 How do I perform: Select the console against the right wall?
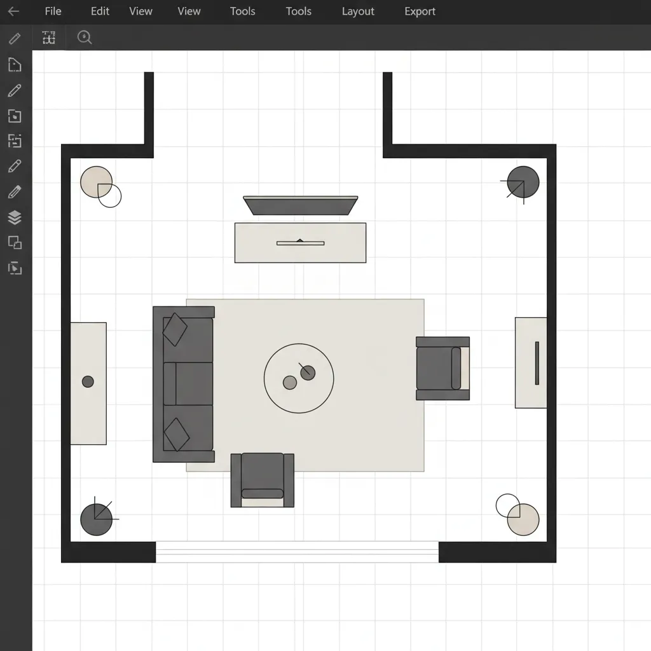click(x=531, y=363)
